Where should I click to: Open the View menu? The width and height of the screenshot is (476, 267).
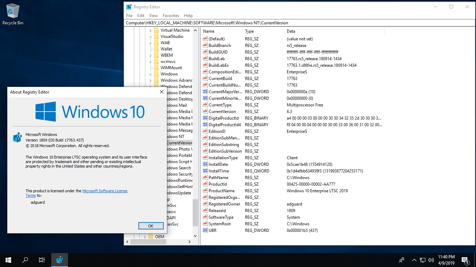coord(153,16)
